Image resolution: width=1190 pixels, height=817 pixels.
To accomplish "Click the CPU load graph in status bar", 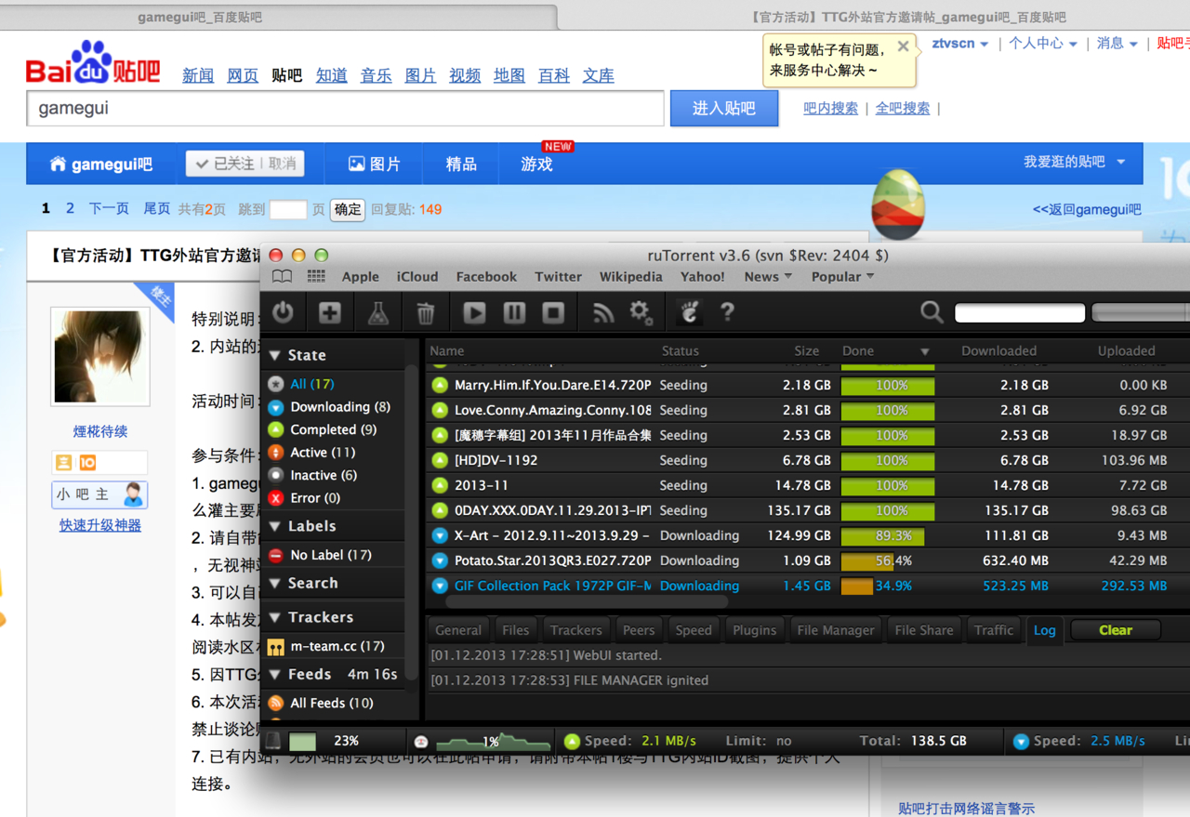I will (x=493, y=741).
